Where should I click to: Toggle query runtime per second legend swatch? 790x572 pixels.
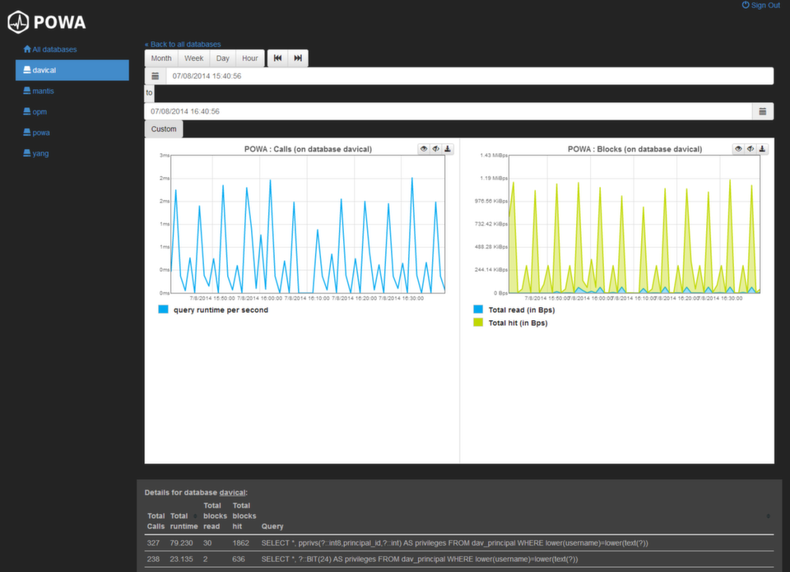pos(163,309)
